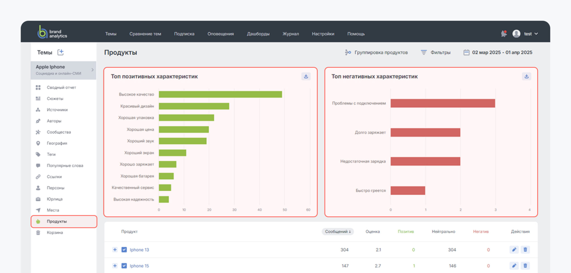
Task: Open the Темы menu item
Action: [x=111, y=34]
